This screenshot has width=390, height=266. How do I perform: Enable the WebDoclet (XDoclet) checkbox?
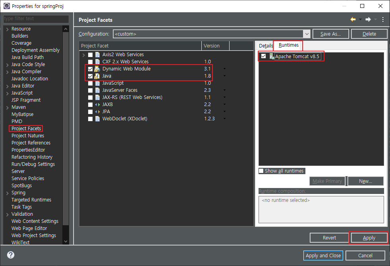90,119
